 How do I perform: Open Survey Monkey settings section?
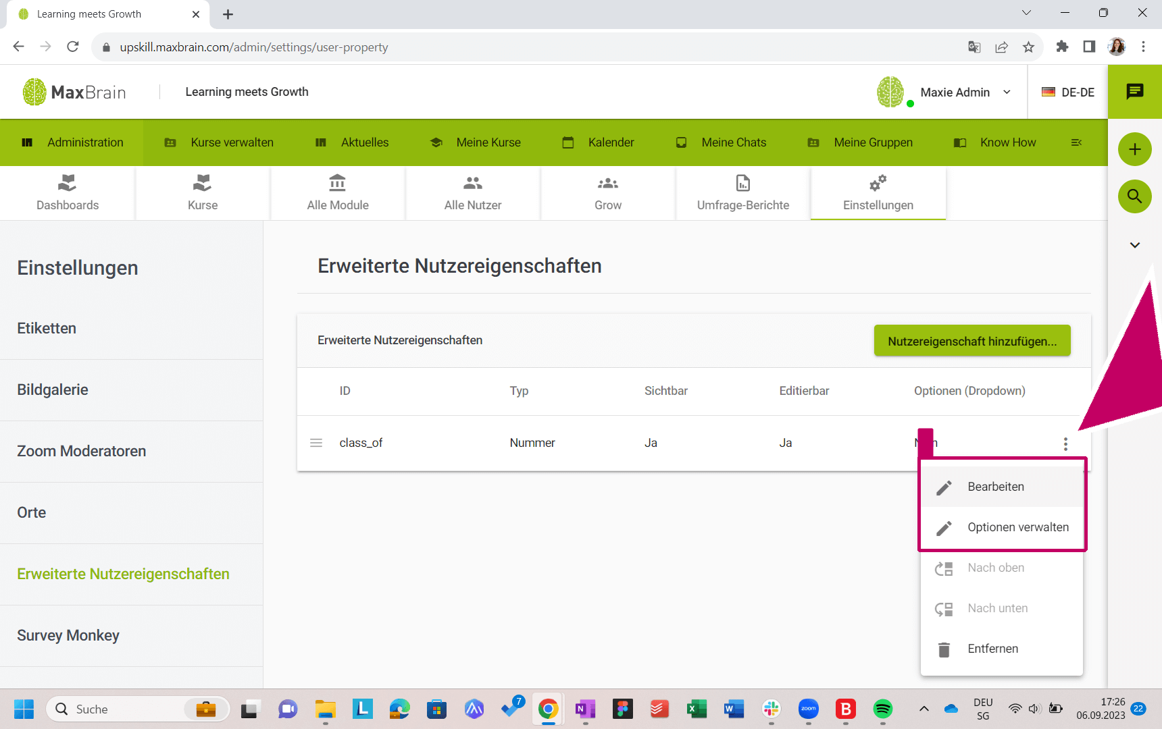pyautogui.click(x=131, y=636)
